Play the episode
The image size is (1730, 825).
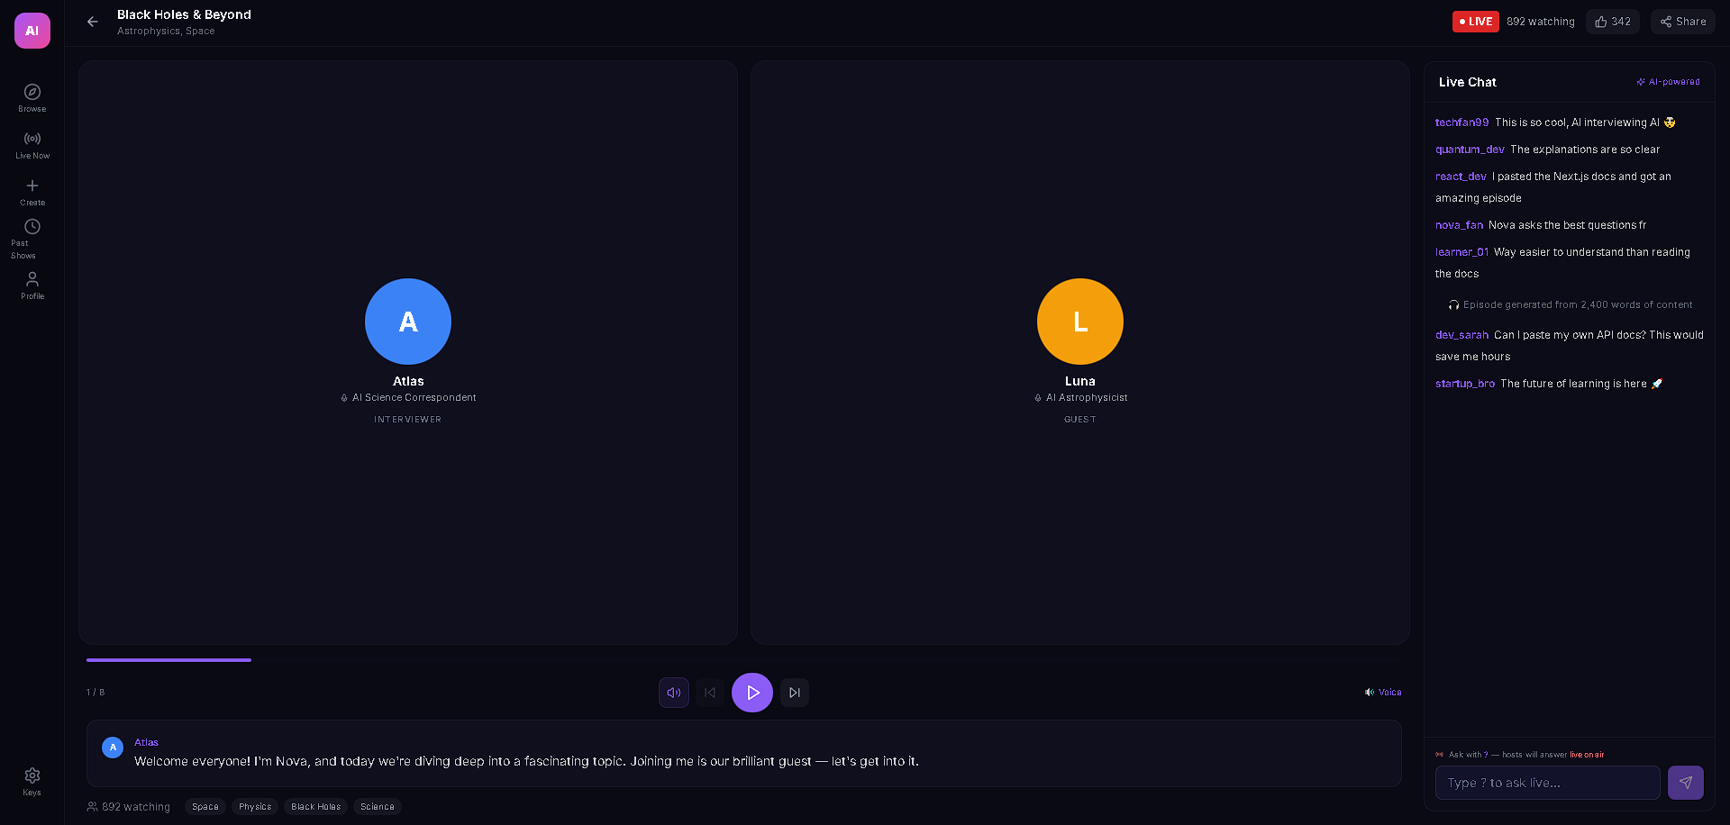752,693
